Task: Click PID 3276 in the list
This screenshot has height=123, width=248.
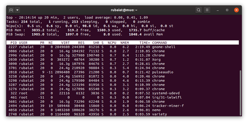Action: point(13,89)
